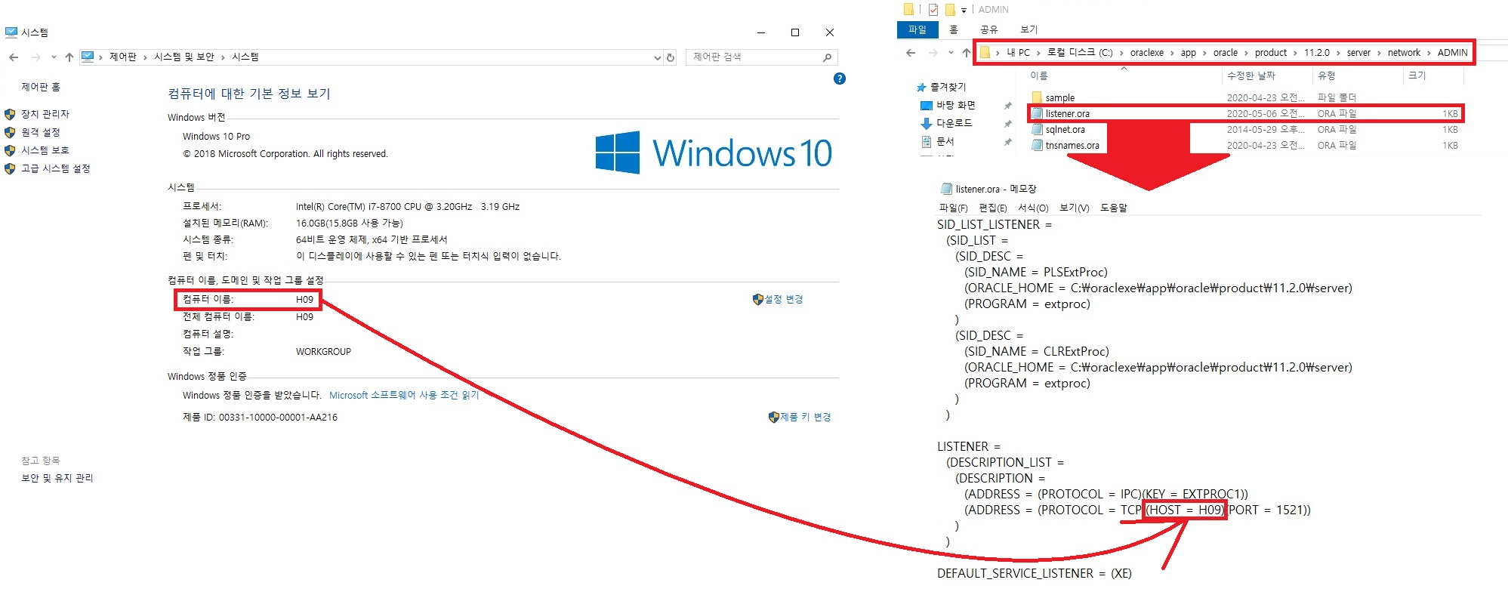The height and width of the screenshot is (592, 1508).
Task: Expand chevron after network breadcrumb
Action: point(1429,53)
